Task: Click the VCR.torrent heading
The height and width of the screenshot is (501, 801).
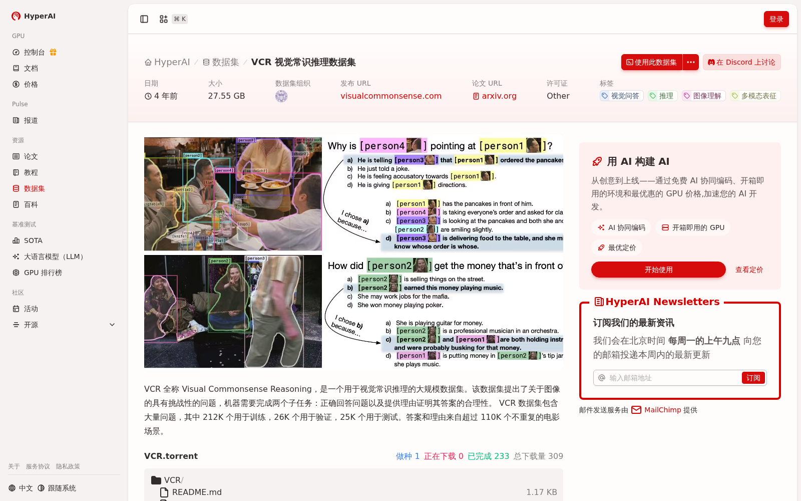Action: (171, 456)
